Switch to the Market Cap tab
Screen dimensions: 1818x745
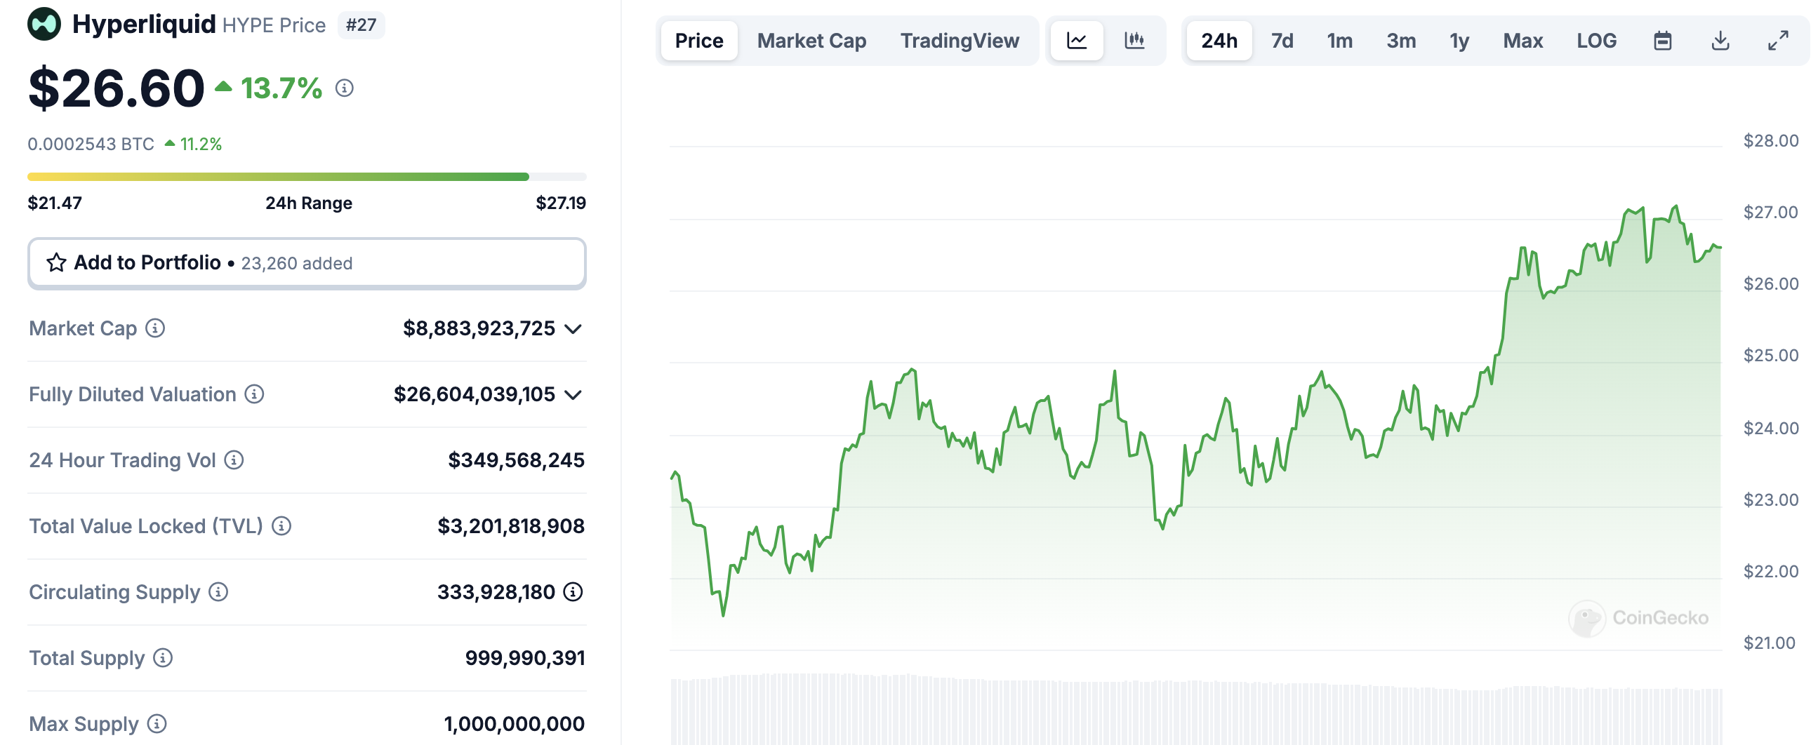coord(811,41)
